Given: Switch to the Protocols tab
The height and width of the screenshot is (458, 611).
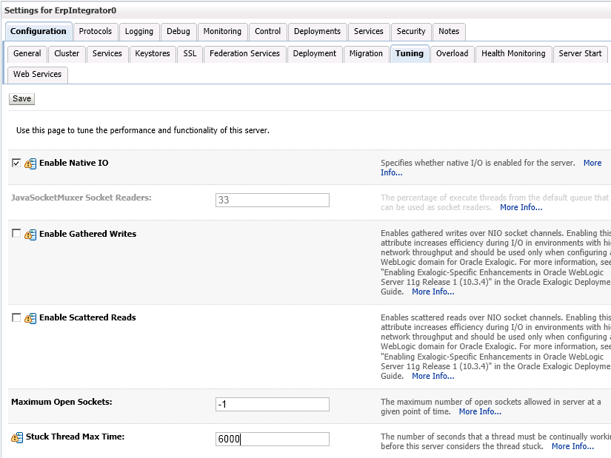Looking at the screenshot, I should tap(96, 31).
